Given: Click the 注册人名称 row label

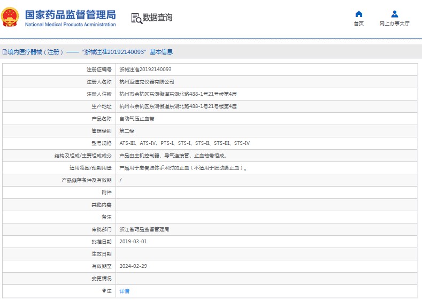Looking at the screenshot, I should 99,82.
